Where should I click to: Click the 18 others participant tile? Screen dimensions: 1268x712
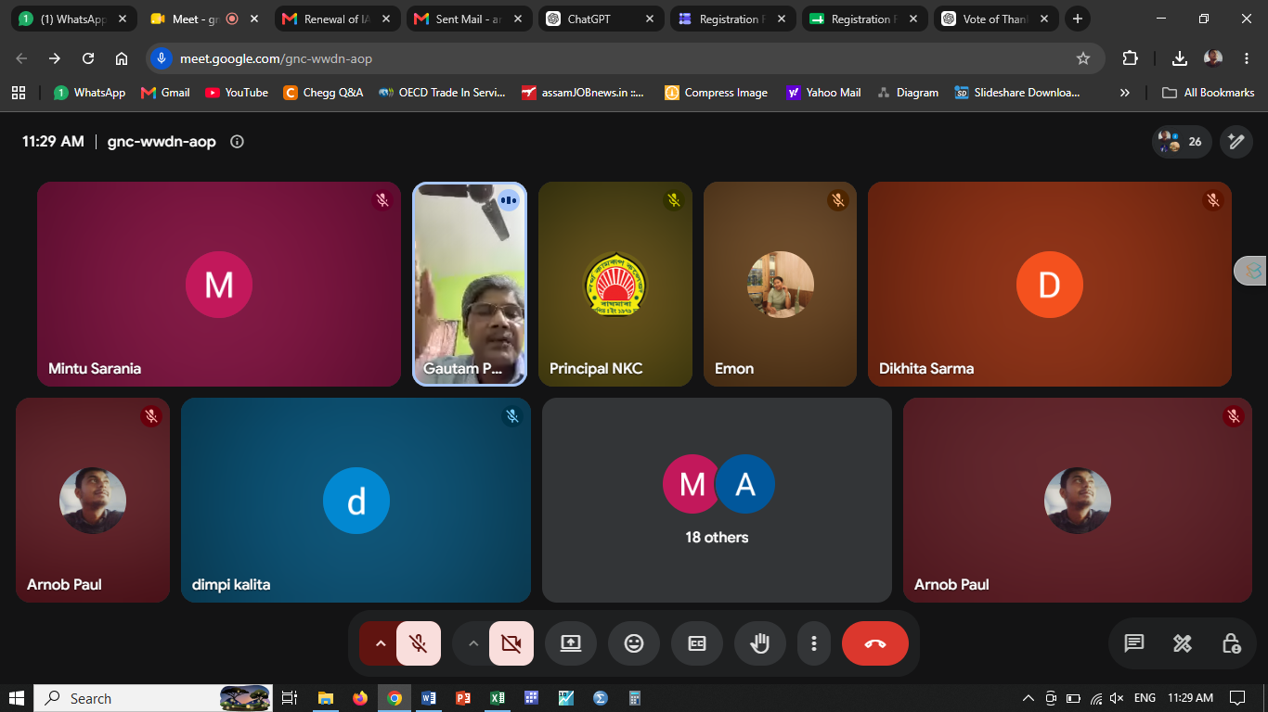click(x=717, y=501)
